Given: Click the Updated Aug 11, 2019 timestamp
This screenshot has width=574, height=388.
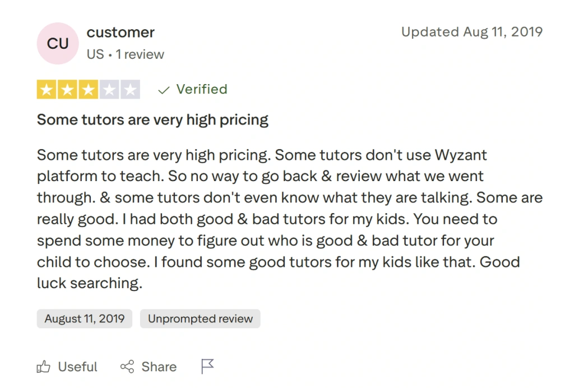Looking at the screenshot, I should pos(471,32).
